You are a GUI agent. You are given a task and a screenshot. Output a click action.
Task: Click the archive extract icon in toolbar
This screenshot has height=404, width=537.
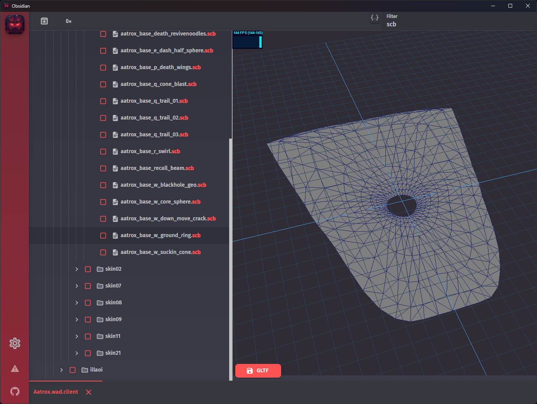(x=44, y=21)
